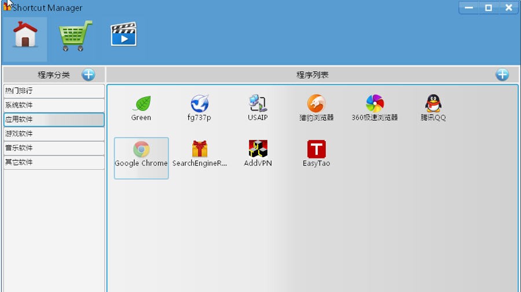
Task: Click the Shortcut Manager title icon
Action: 7,6
